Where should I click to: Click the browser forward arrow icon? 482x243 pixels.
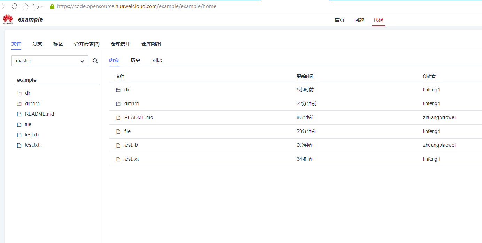(x=4, y=6)
